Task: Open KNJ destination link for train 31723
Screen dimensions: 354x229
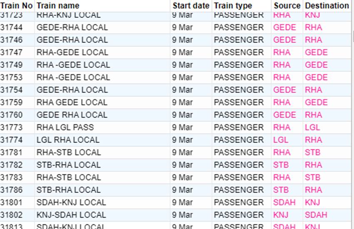Action: click(x=312, y=15)
